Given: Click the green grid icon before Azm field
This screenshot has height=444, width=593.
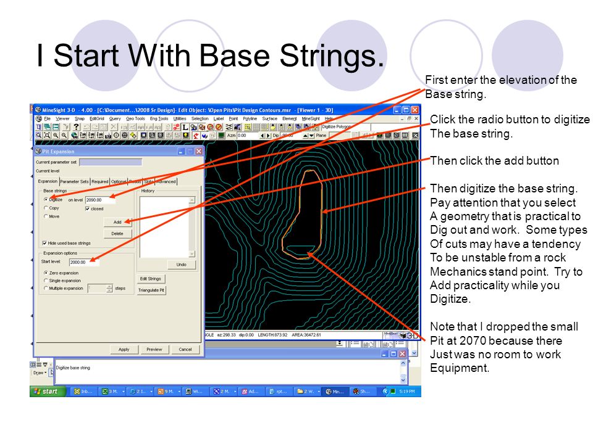Looking at the screenshot, I should point(222,136).
